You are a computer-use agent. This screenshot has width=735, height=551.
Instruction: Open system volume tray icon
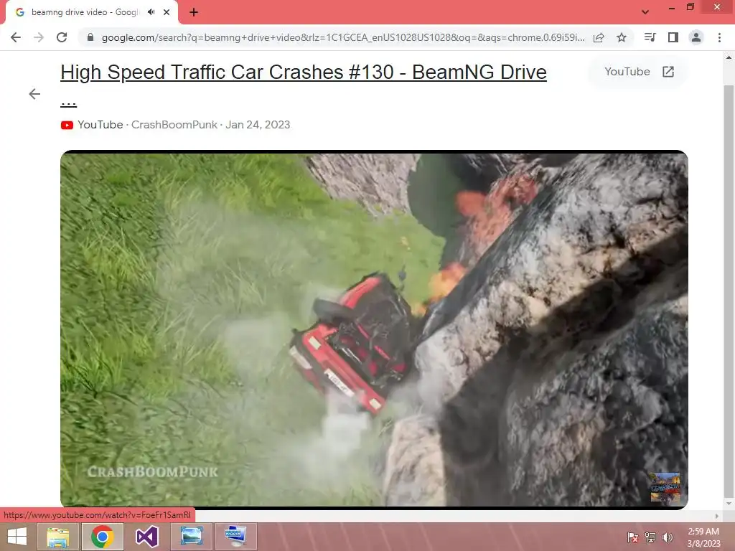[668, 537]
